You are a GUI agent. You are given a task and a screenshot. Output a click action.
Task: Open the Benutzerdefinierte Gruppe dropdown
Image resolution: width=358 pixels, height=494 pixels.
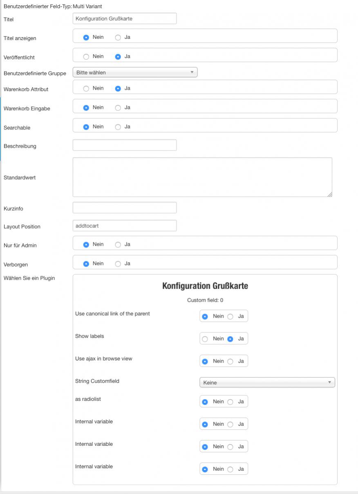(134, 72)
